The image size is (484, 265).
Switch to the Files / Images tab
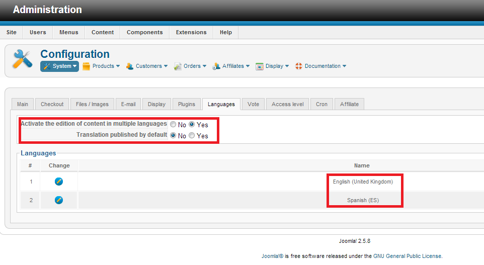coord(92,104)
